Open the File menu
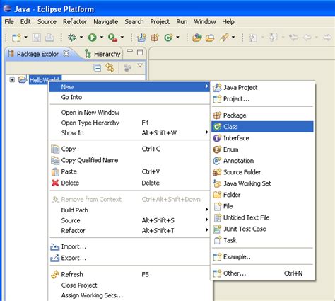The width and height of the screenshot is (335, 301). click(9, 22)
